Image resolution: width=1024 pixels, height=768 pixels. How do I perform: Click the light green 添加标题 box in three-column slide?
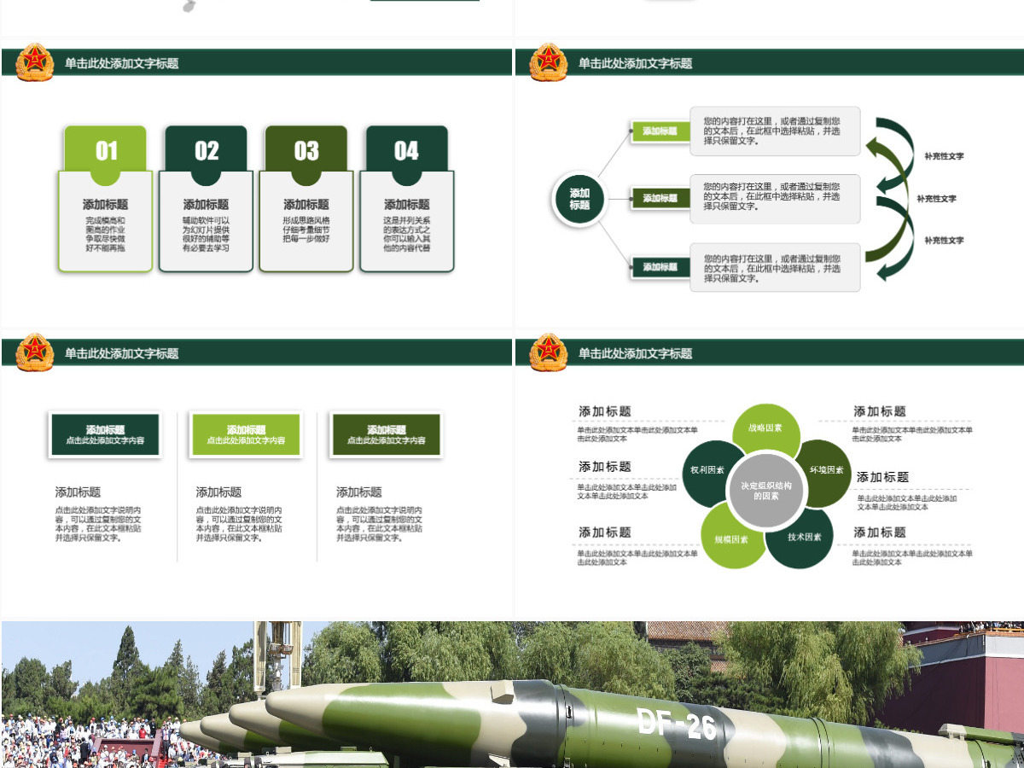(246, 435)
